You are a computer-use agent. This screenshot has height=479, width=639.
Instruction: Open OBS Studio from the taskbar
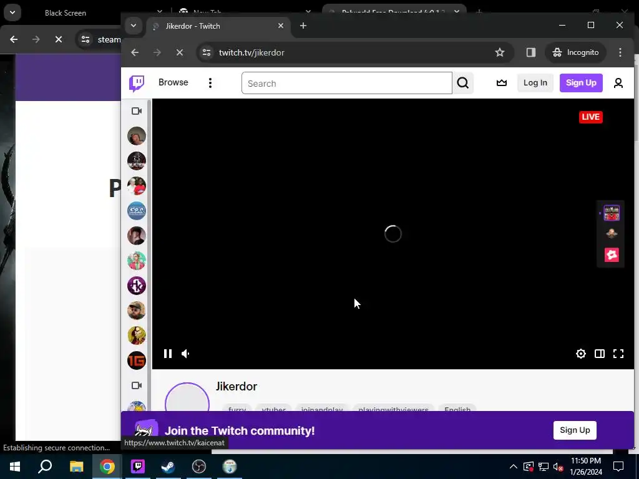click(x=199, y=467)
